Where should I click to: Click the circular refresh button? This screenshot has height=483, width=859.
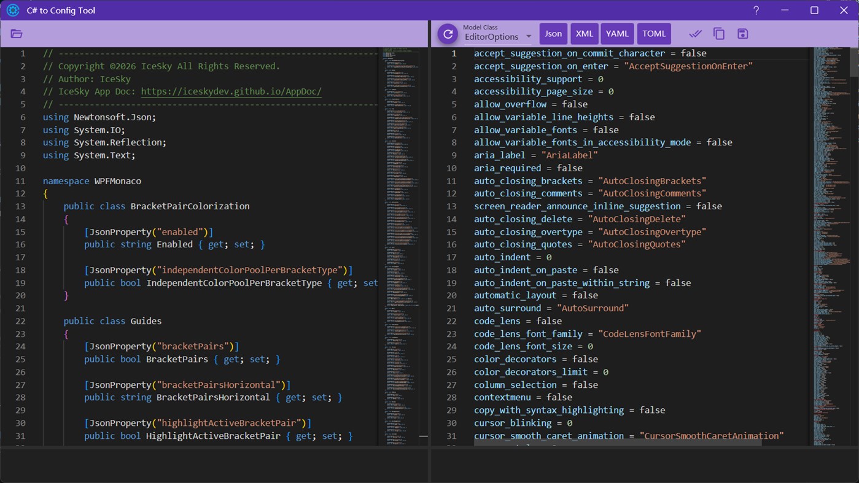coord(448,34)
